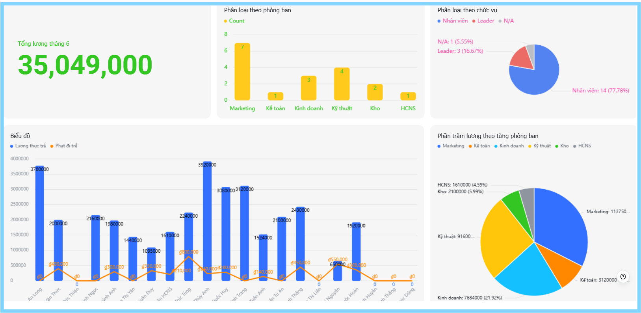Click the salary bar labeled 2160000

click(95, 248)
